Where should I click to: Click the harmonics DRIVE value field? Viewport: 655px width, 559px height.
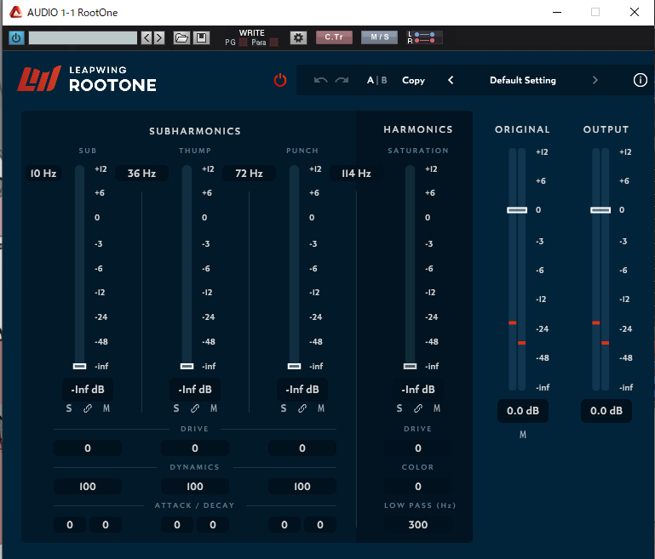pyautogui.click(x=418, y=448)
